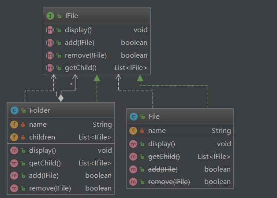Click the List<IFile> return type in IFile
The height and width of the screenshot is (198, 277).
[131, 68]
